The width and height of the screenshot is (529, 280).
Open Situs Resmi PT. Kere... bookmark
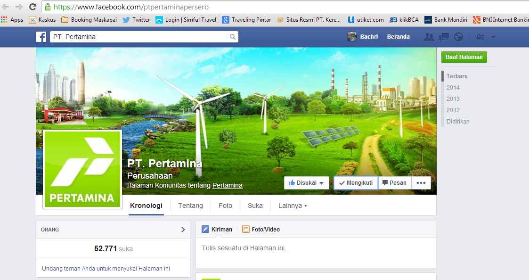pyautogui.click(x=309, y=20)
